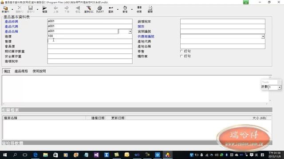This screenshot has height=159, width=284.
Task: Open the dropdown arrow beside the query icon
Action: (x=118, y=9)
